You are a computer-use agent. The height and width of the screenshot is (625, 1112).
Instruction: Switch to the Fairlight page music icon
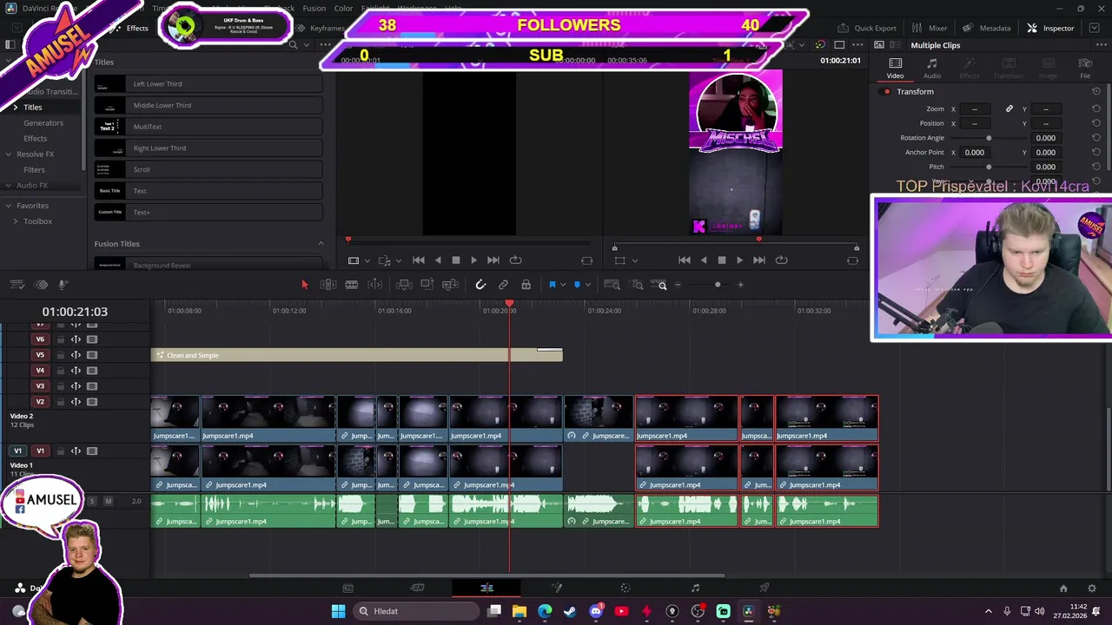695,588
